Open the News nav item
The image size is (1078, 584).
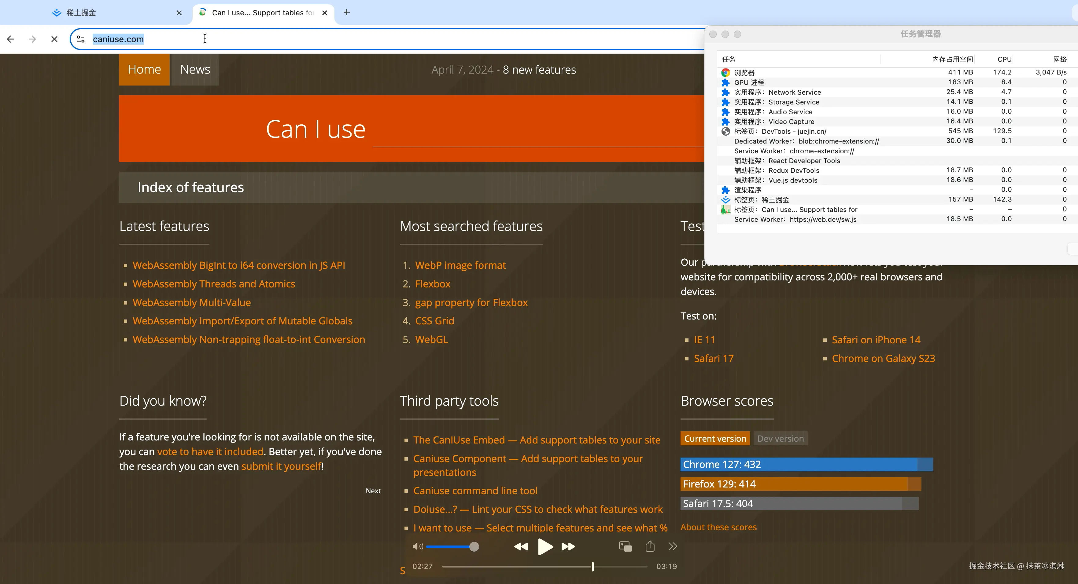pyautogui.click(x=195, y=69)
